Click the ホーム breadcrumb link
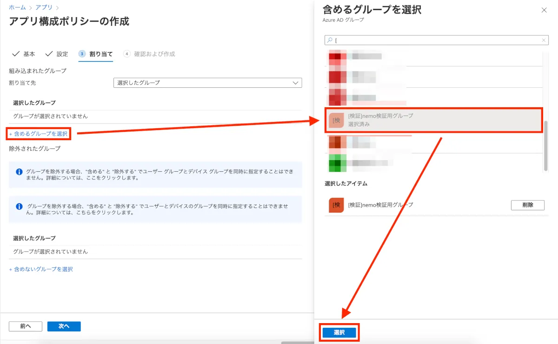 [x=17, y=7]
